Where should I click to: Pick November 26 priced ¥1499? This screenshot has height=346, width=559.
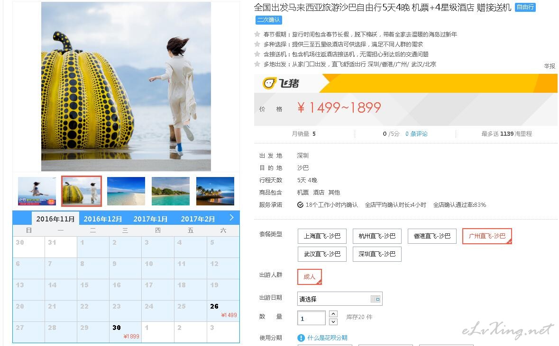click(x=223, y=311)
